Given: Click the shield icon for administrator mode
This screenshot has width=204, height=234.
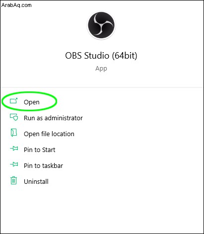Looking at the screenshot, I should pyautogui.click(x=14, y=117).
